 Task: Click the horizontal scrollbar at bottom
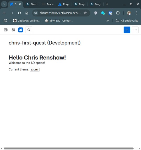click(69, 148)
